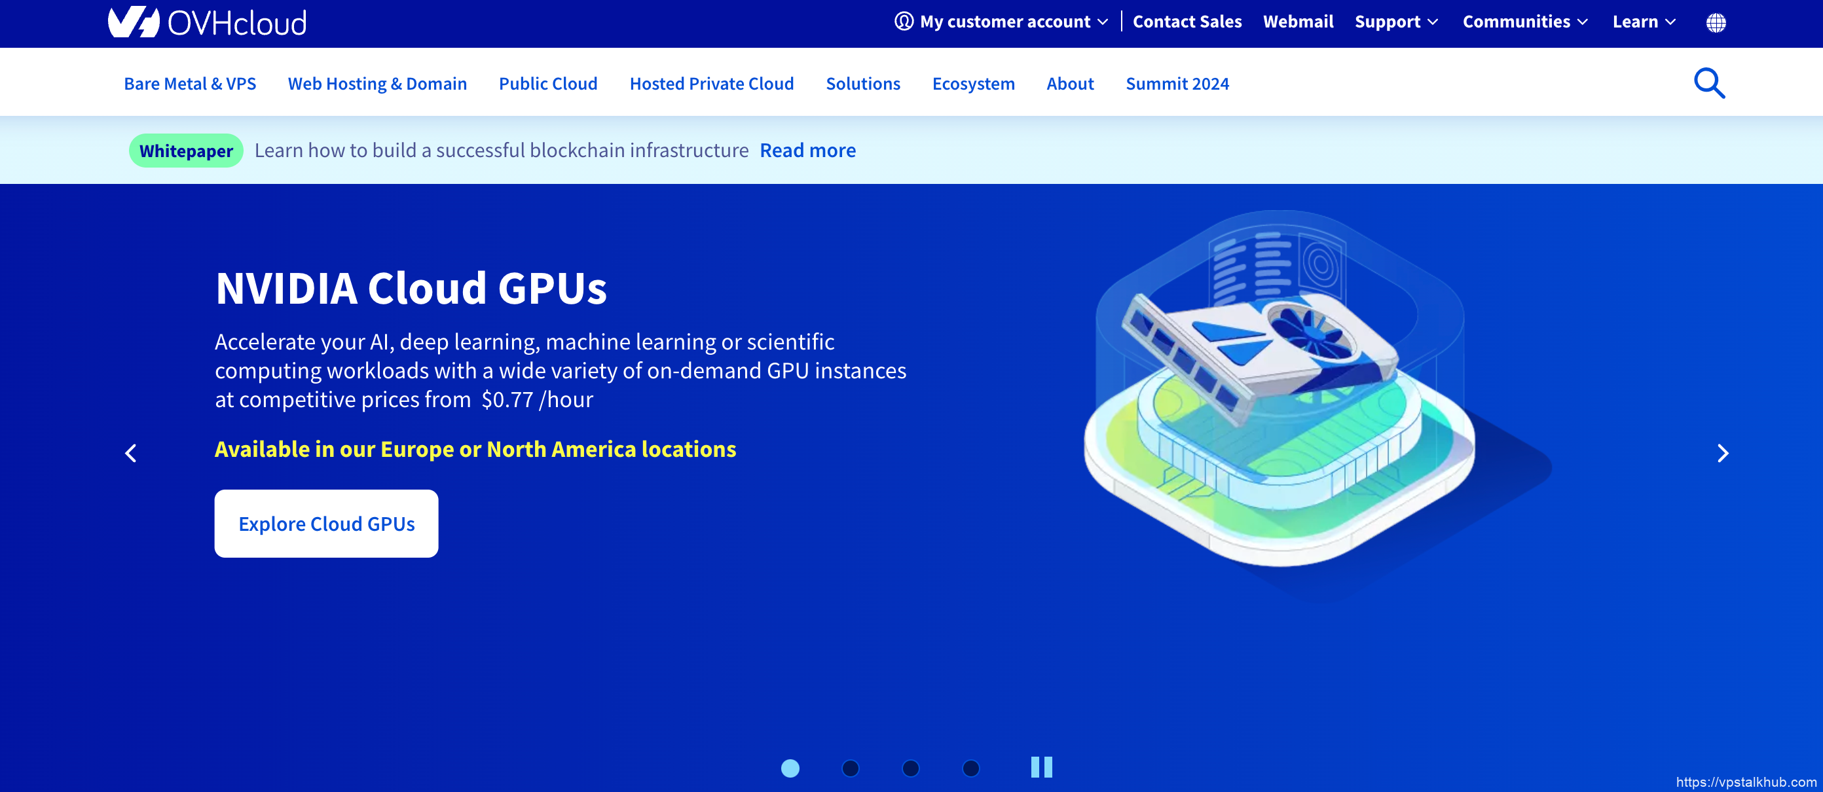Image resolution: width=1823 pixels, height=792 pixels.
Task: Follow the whitepaper Read more link
Action: (807, 151)
